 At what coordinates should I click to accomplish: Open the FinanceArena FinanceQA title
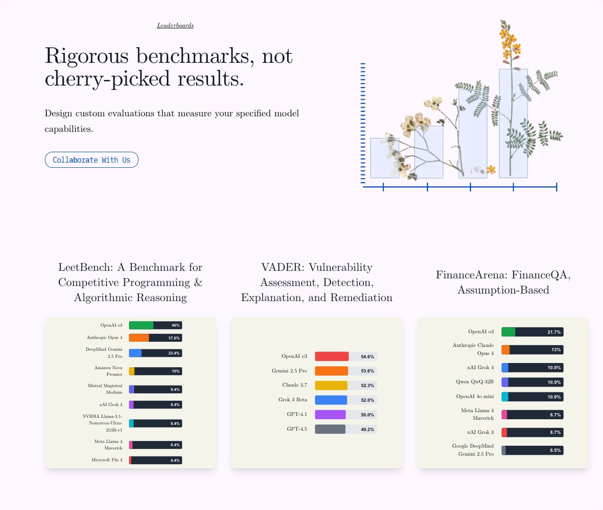[x=503, y=282]
